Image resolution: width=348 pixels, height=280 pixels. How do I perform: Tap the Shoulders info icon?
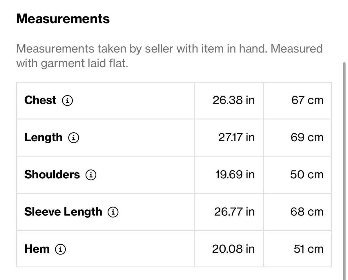[x=91, y=175]
